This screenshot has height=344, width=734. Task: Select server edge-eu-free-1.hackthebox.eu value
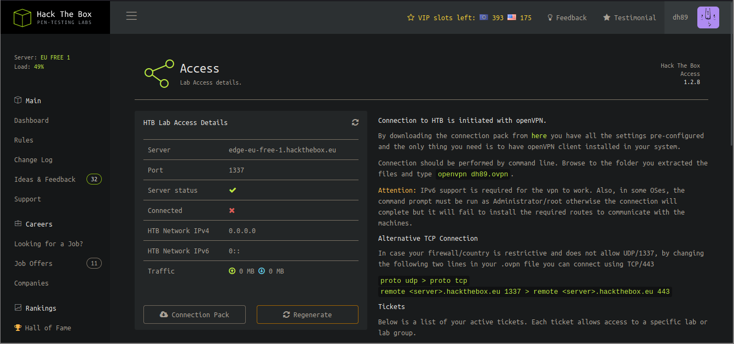tap(282, 150)
